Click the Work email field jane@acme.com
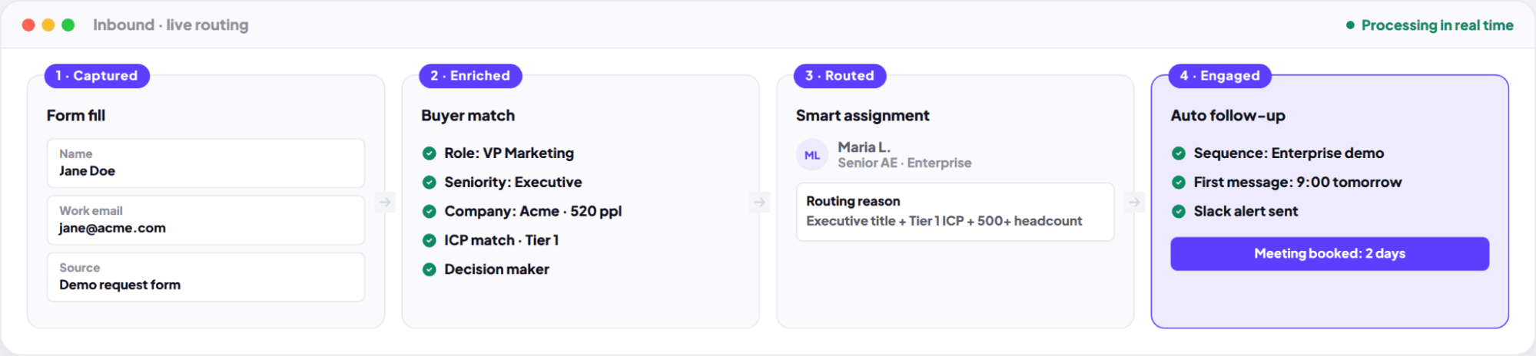The width and height of the screenshot is (1536, 356). pos(206,220)
